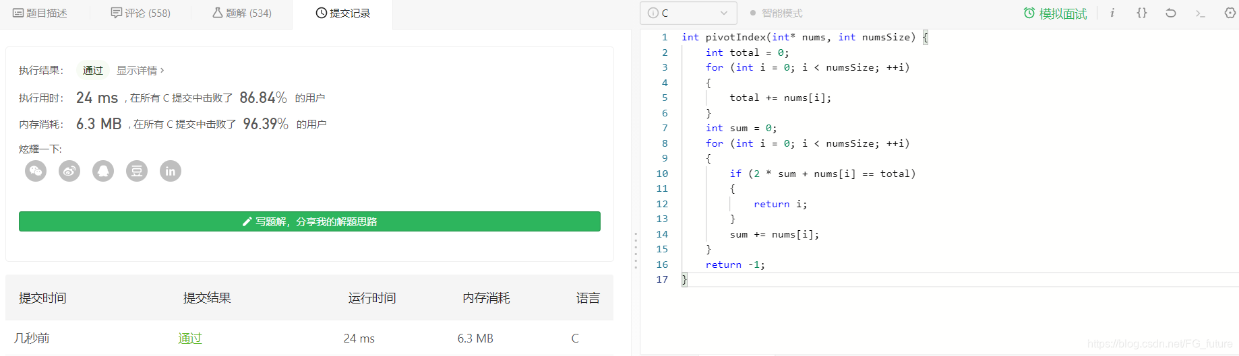The width and height of the screenshot is (1239, 356).
Task: Click code line 'total += nums[i];'
Action: click(x=781, y=98)
